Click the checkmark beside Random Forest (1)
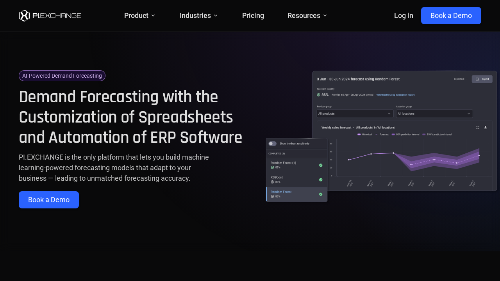 [x=321, y=165]
